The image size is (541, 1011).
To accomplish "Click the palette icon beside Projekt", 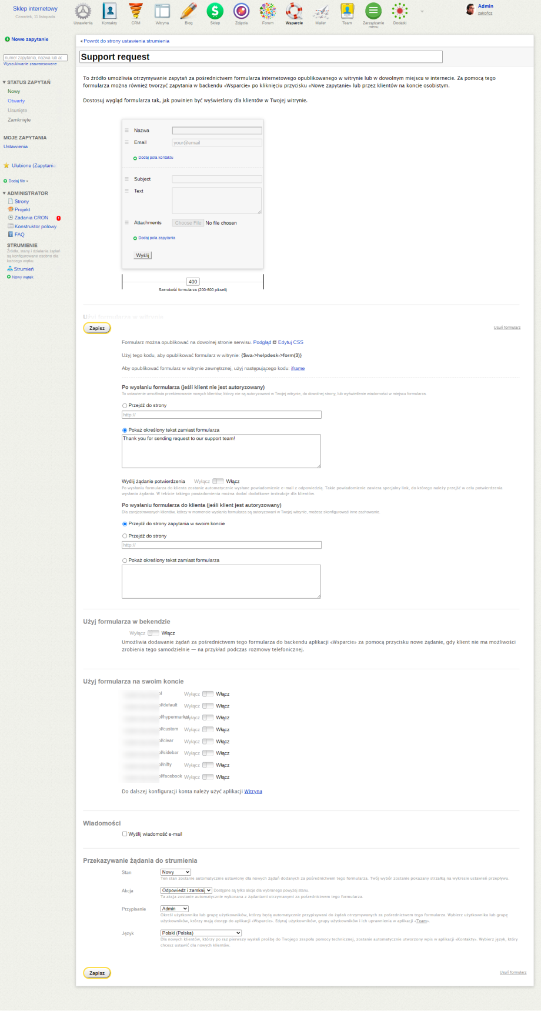I will 11,209.
